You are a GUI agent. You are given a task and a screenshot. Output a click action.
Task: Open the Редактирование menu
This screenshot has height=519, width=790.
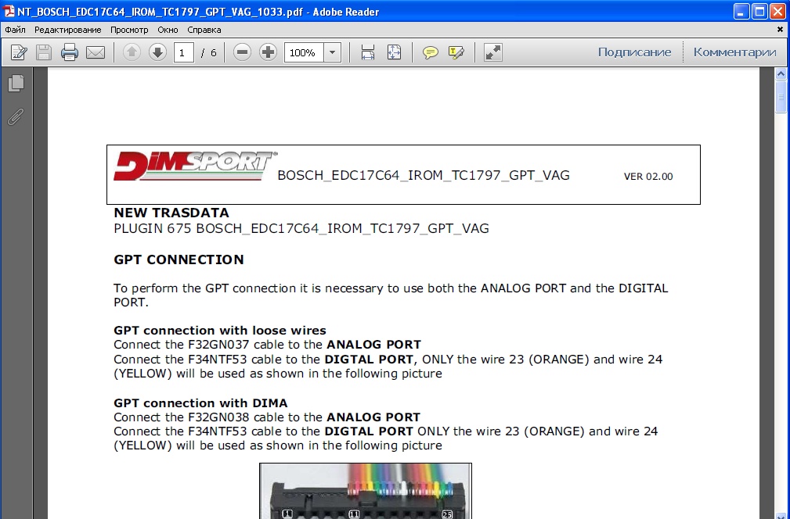pyautogui.click(x=68, y=30)
